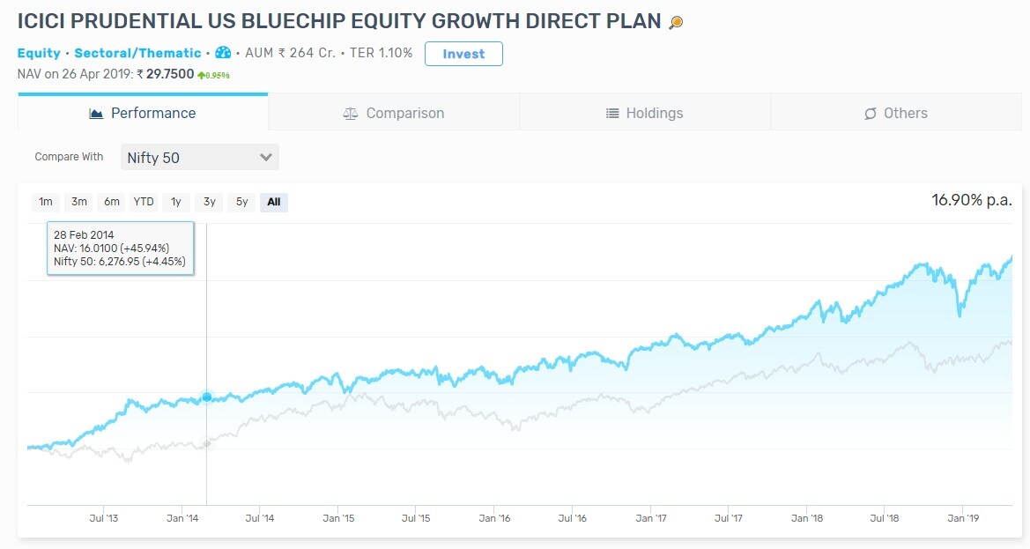This screenshot has width=1030, height=549.
Task: Open the Equity category link
Action: [x=39, y=54]
